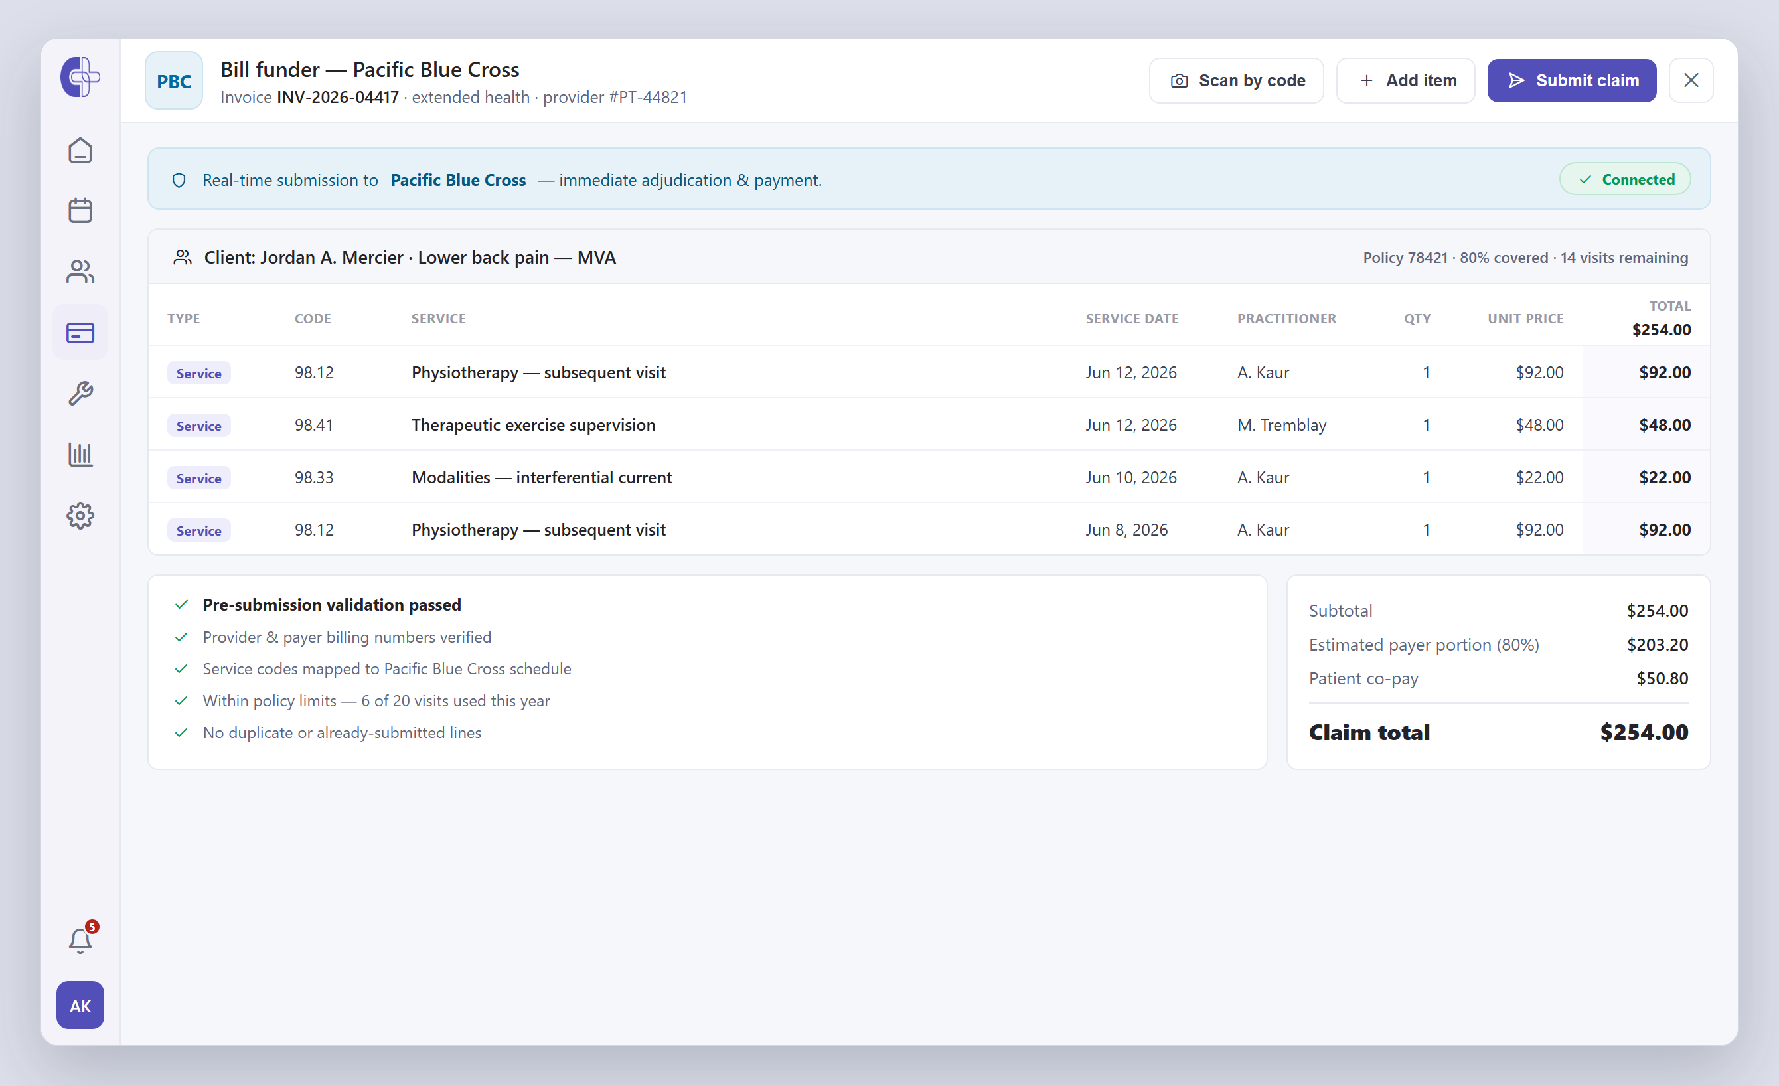The image size is (1779, 1086).
Task: Click the SERVICE DATE column header
Action: click(x=1132, y=319)
